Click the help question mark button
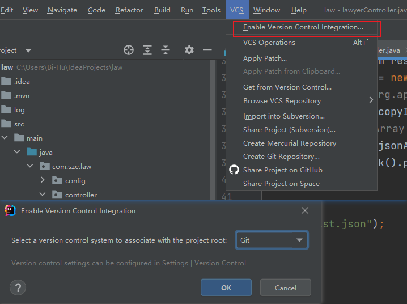Viewport: 407px width, 304px height. coord(18,287)
